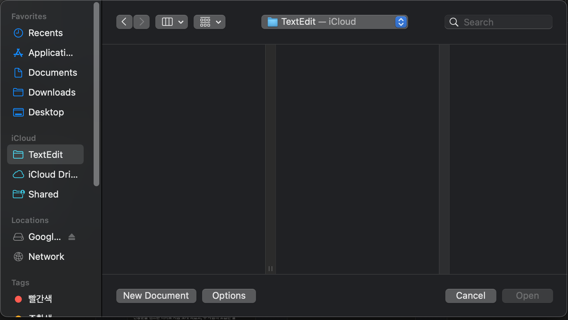568x320 pixels.
Task: Open the grouping options dropdown chevron
Action: (219, 22)
